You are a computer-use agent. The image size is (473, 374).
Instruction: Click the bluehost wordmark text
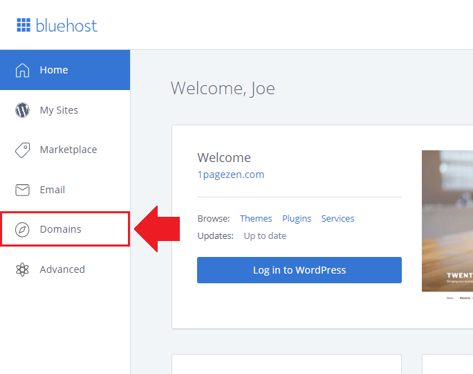coord(66,26)
